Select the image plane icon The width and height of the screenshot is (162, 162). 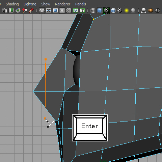click(18, 10)
